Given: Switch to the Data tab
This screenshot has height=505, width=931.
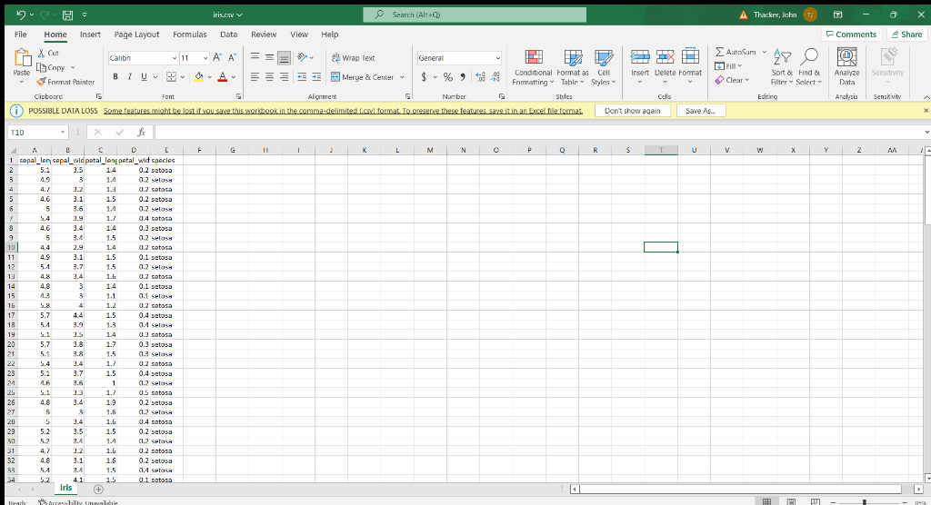Looking at the screenshot, I should pyautogui.click(x=228, y=35).
